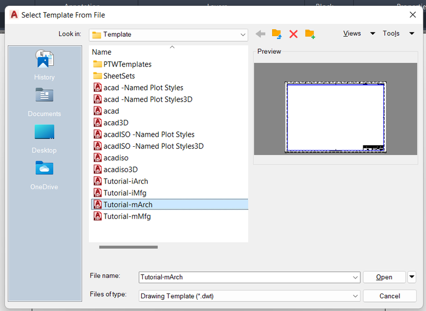Click the Open button

[384, 277]
